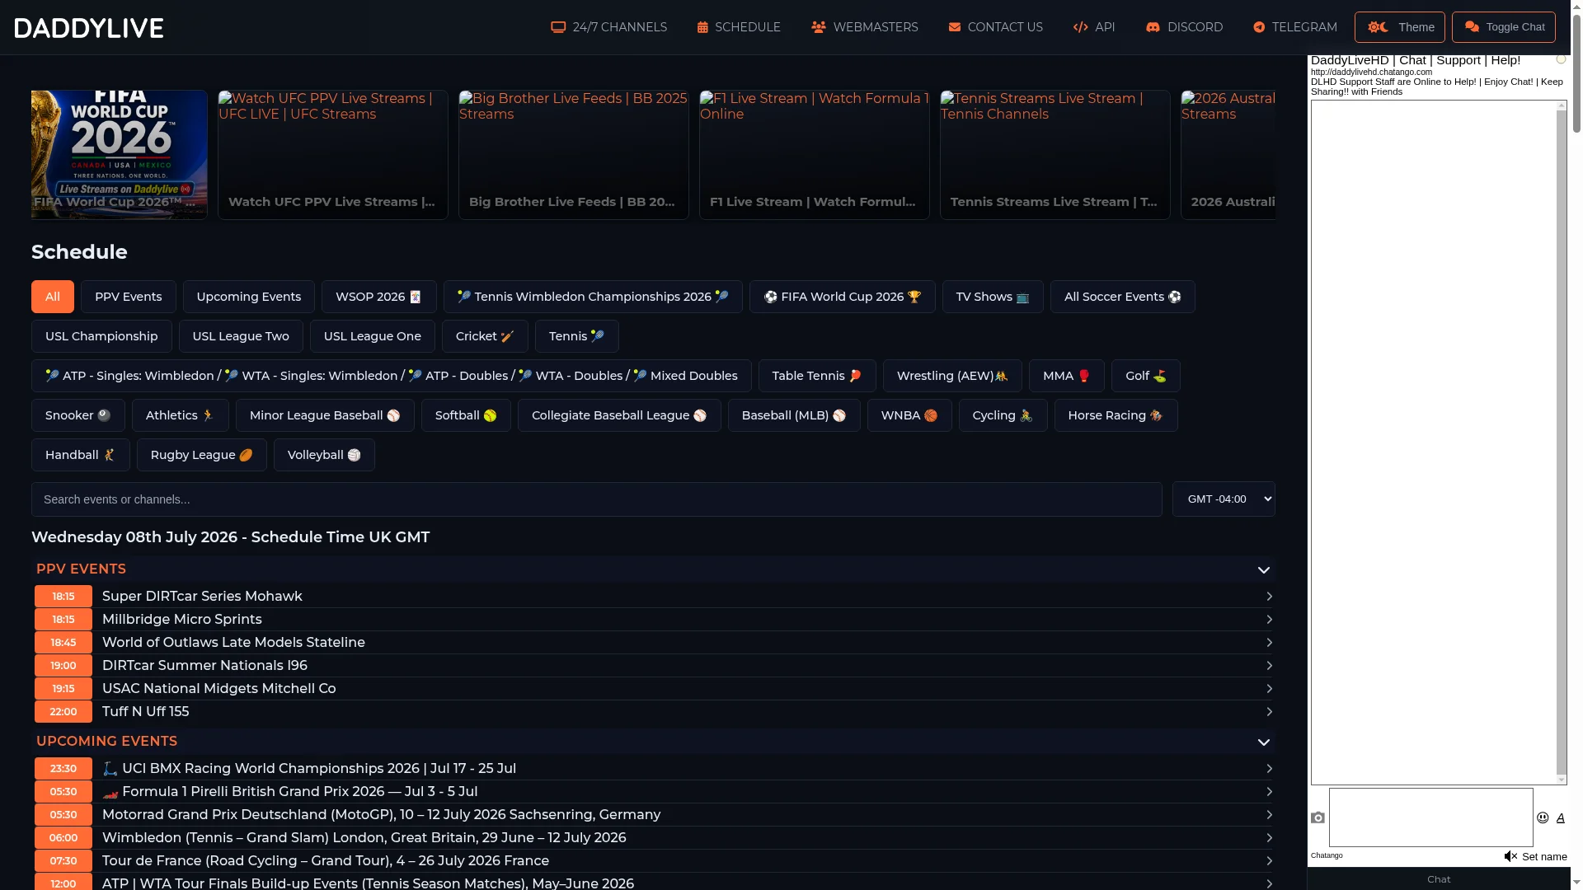Open Watch UFC PPV Live Streams card
This screenshot has height=890, width=1583.
coord(333,155)
